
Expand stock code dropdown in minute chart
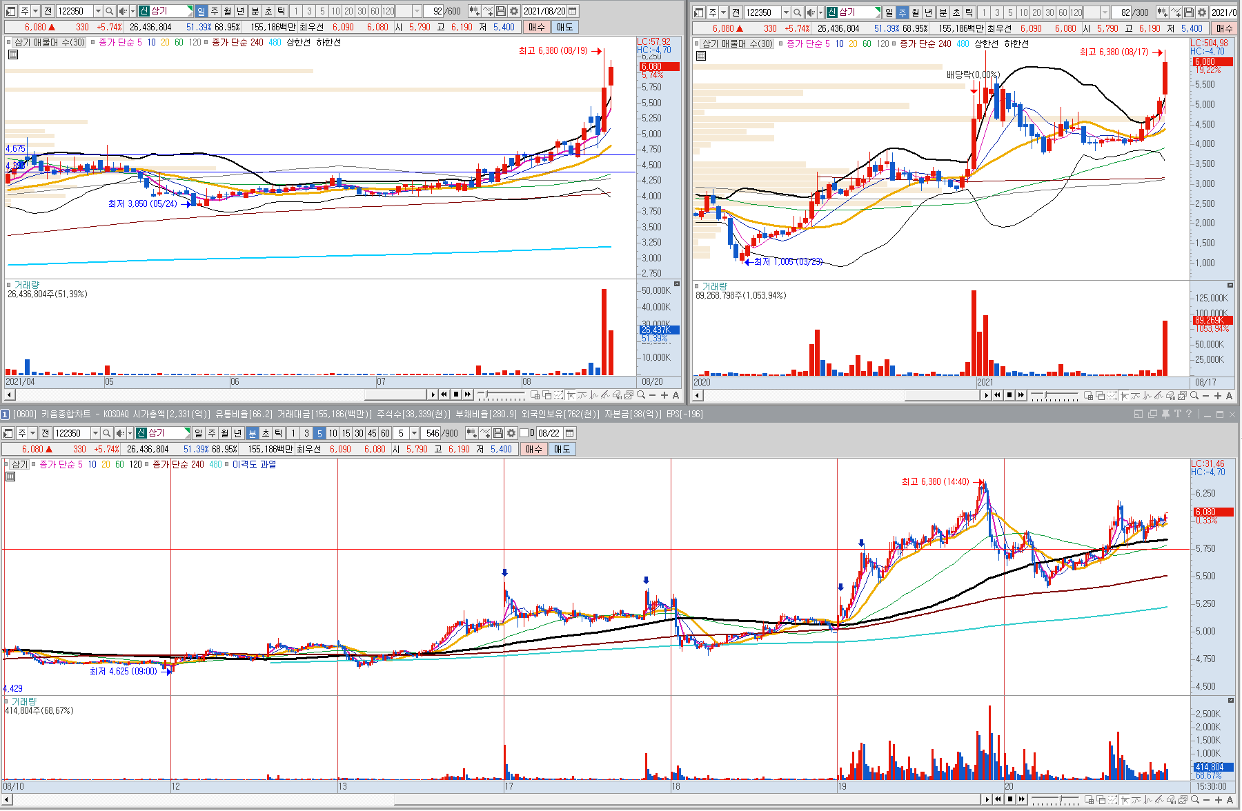point(95,433)
